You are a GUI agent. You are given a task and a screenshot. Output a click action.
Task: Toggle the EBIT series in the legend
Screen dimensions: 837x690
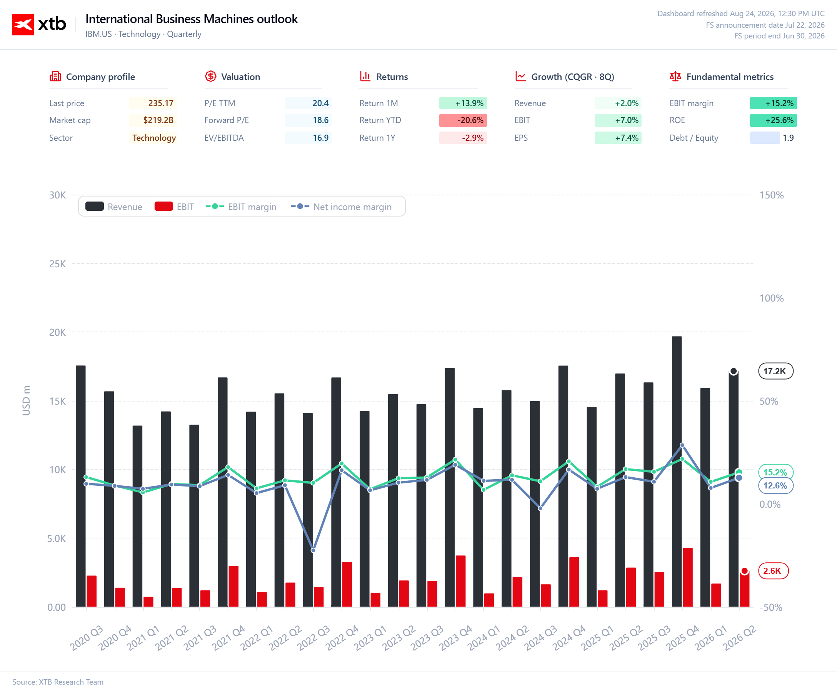(174, 207)
